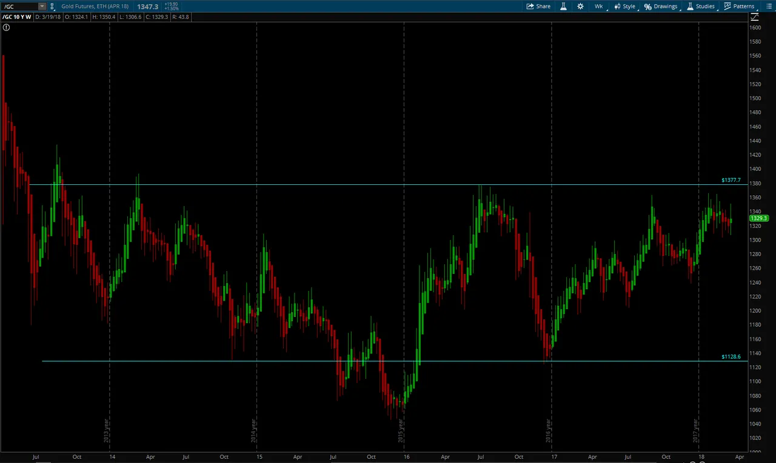Click the 1600 price axis label
Screen dimensions: 776x463
coord(755,28)
